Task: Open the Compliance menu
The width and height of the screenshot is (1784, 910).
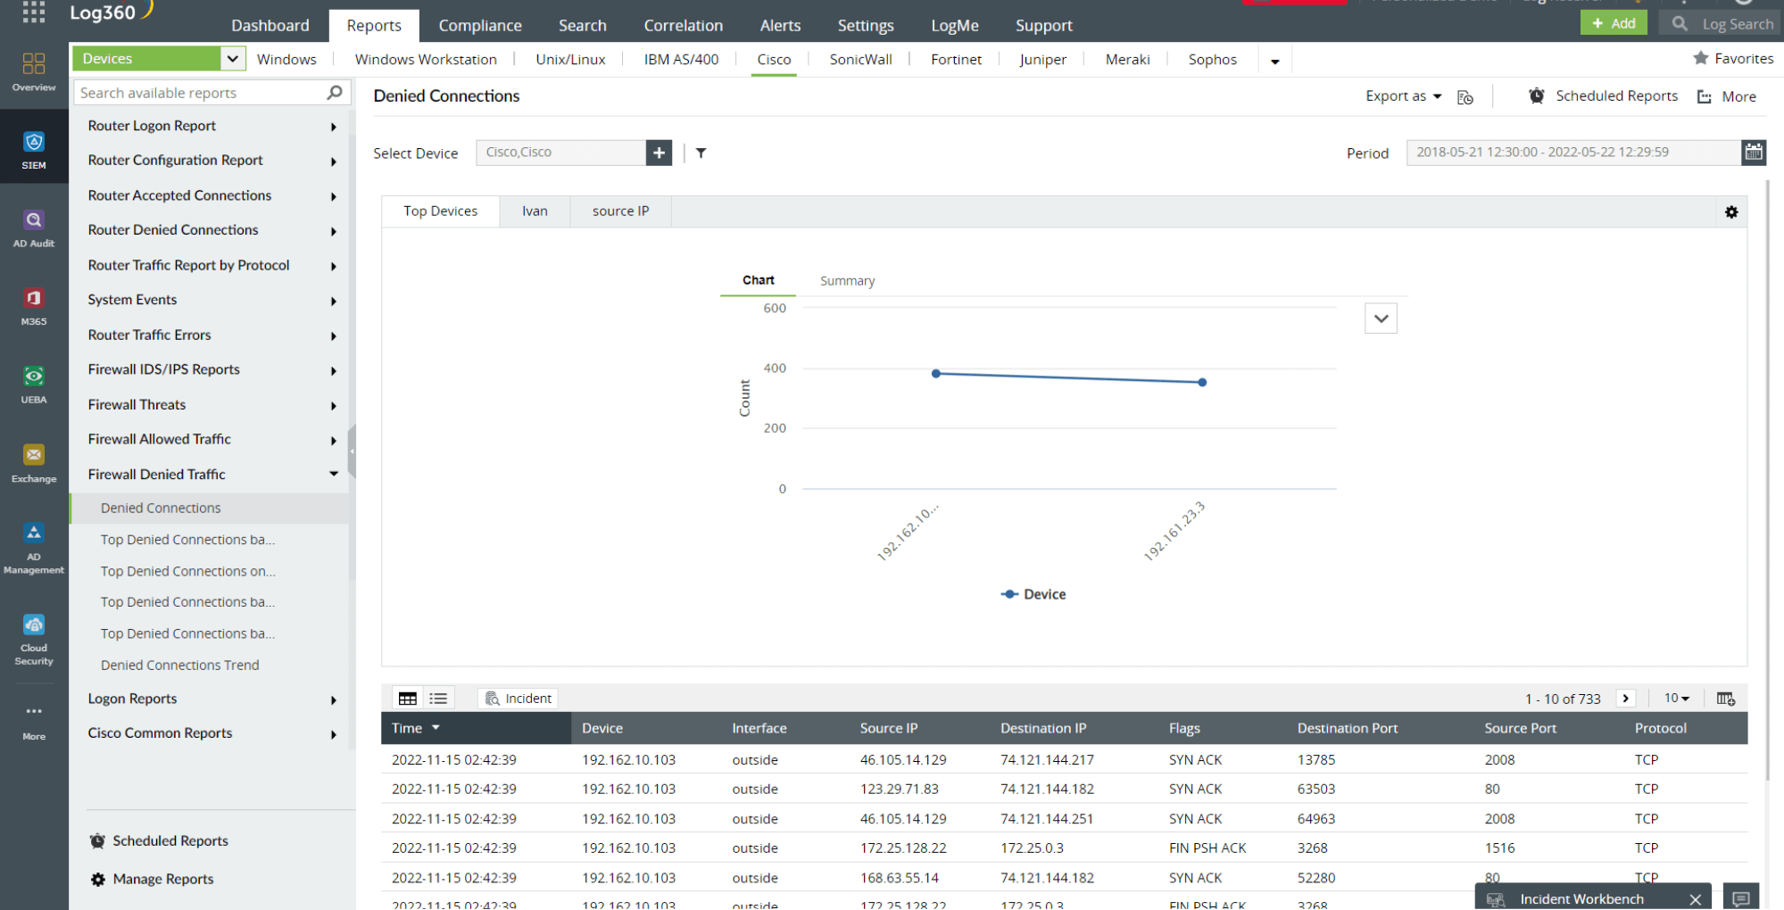Action: point(479,25)
